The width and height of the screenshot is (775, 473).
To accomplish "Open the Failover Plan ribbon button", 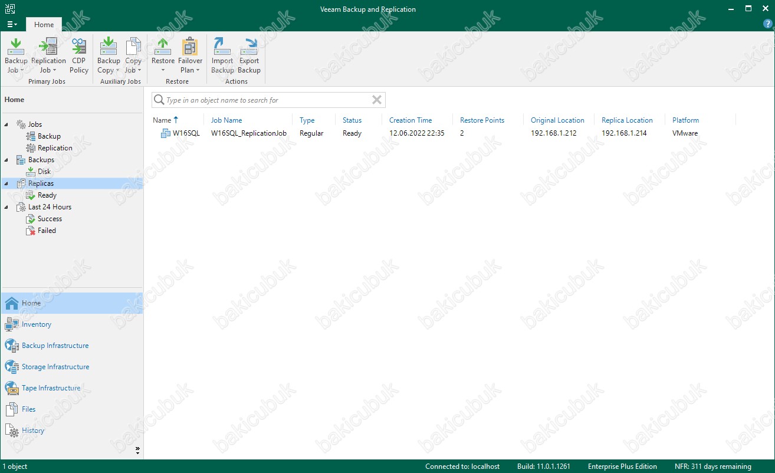I will pyautogui.click(x=190, y=55).
